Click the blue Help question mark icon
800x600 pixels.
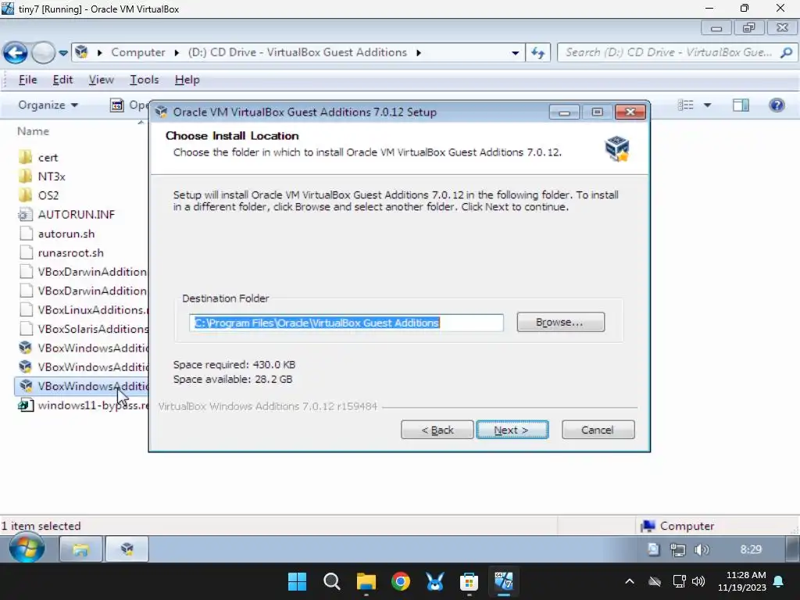[x=777, y=105]
